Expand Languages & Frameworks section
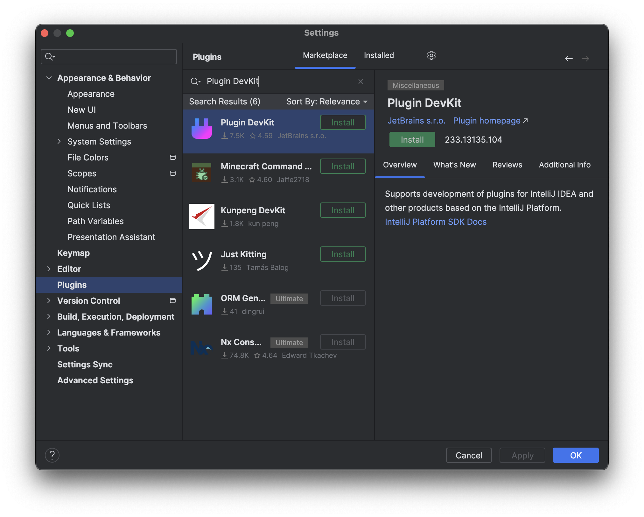 pos(49,332)
